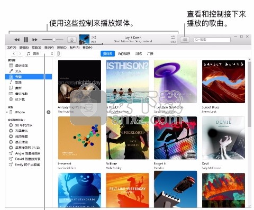Screen dimensions: 254x210
Task: Open the 文件(F) menu
Action: click(12, 48)
